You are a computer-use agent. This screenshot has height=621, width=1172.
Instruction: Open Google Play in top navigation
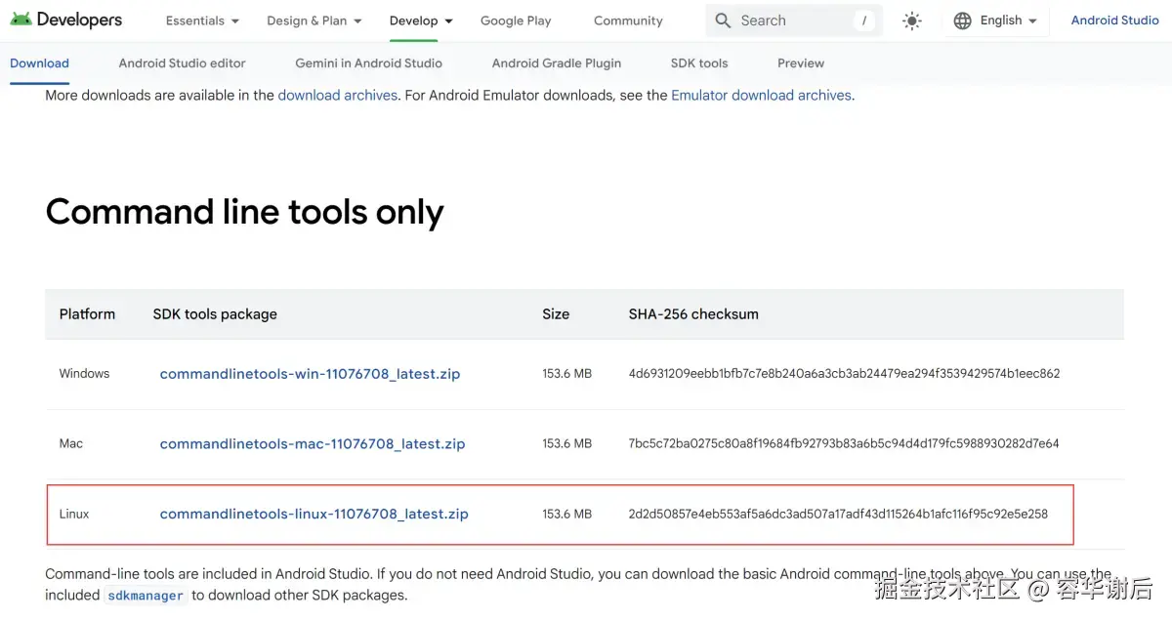click(x=516, y=21)
